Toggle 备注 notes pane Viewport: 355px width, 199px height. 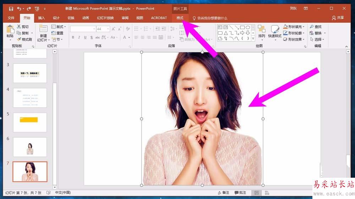[x=223, y=193]
